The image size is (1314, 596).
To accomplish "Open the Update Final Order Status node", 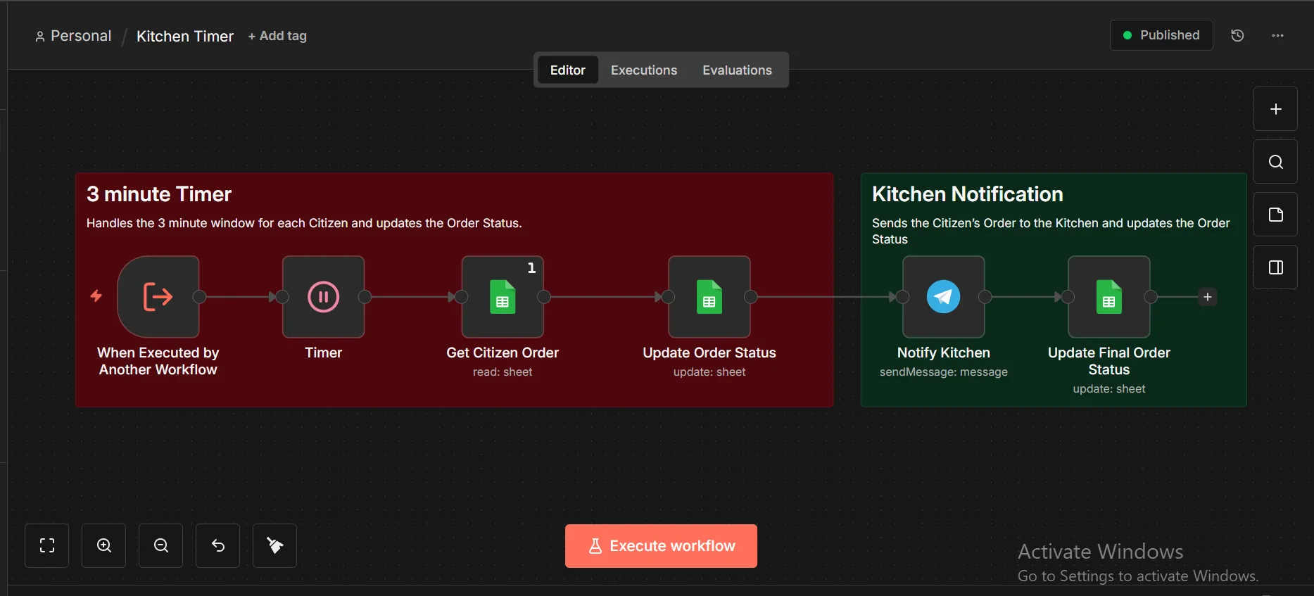I will pyautogui.click(x=1109, y=297).
